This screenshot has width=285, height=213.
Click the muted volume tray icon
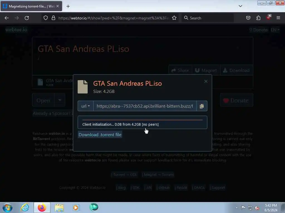click(x=257, y=208)
